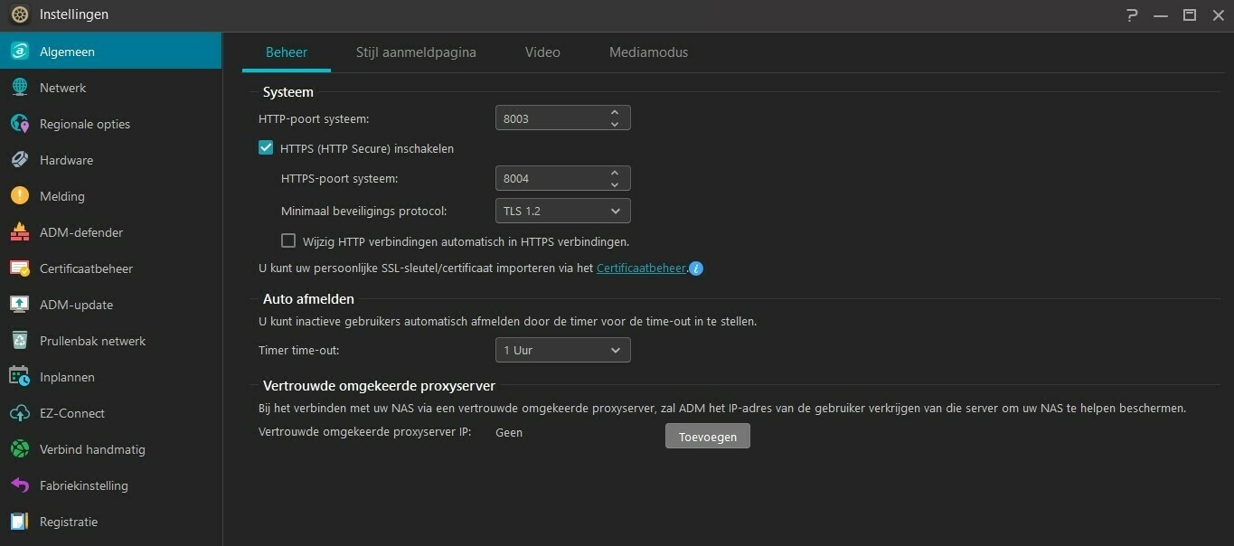Minimize the Instellingen window
This screenshot has width=1234, height=546.
coord(1161,14)
